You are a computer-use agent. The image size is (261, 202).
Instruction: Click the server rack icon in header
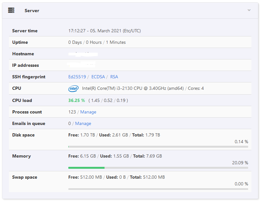click(x=11, y=10)
